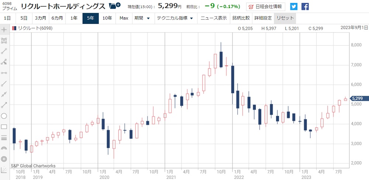Image resolution: width=369 pixels, height=180 pixels.
Task: Select the rectangle shape tool
Action: [x=4, y=127]
